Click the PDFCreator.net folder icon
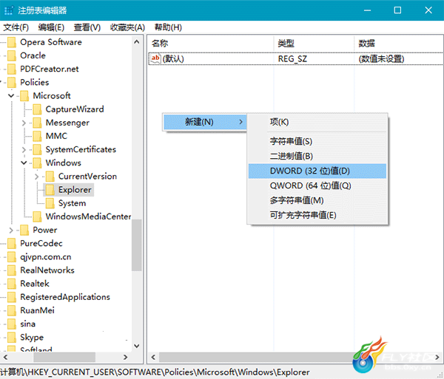Viewport: 444px width, 379px height. coord(12,69)
